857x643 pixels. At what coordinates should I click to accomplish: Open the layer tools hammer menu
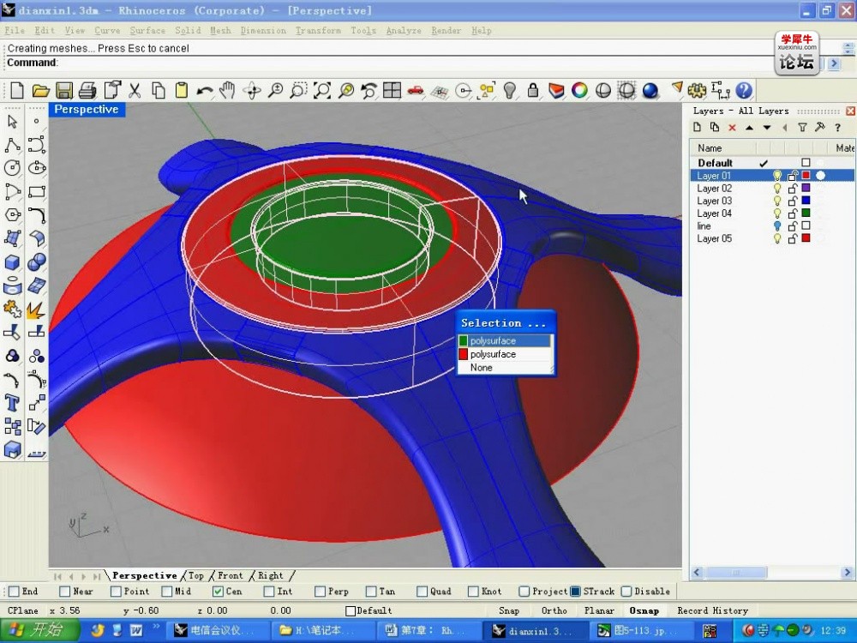click(820, 128)
